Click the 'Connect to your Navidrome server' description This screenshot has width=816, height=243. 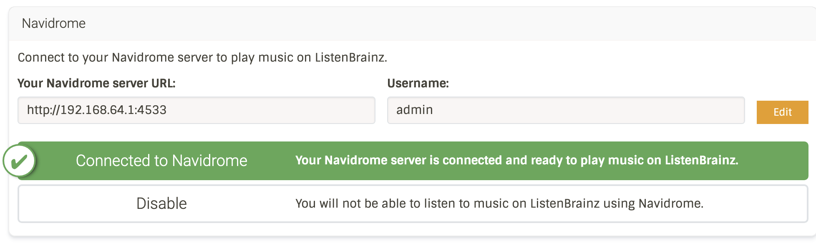click(x=202, y=57)
